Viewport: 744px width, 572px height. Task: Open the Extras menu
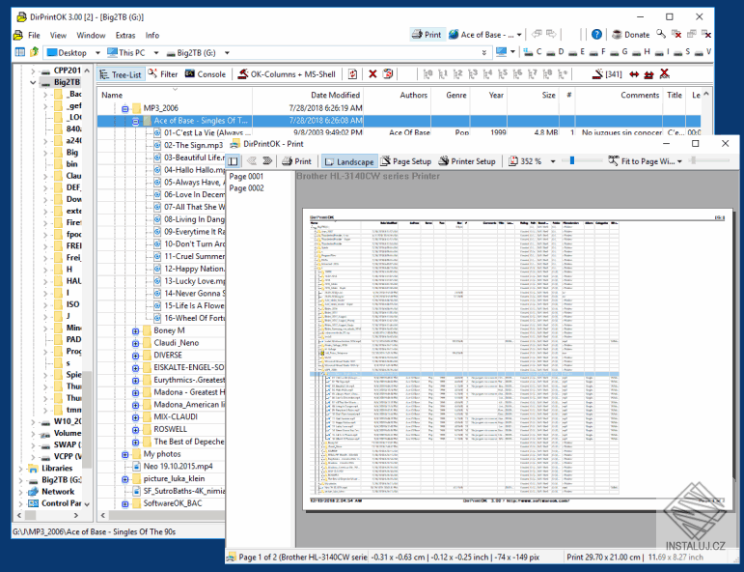(125, 35)
